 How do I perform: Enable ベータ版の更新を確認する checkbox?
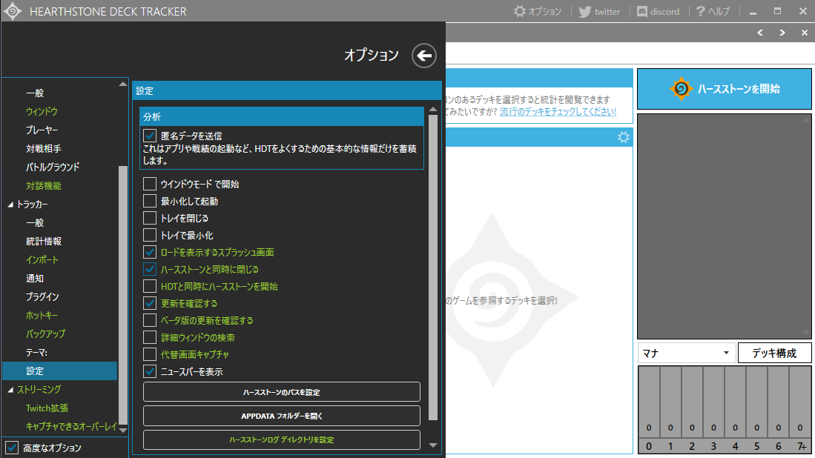tap(150, 320)
